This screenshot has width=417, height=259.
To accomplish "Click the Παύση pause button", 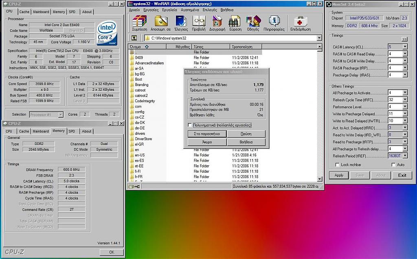I will (246, 134).
